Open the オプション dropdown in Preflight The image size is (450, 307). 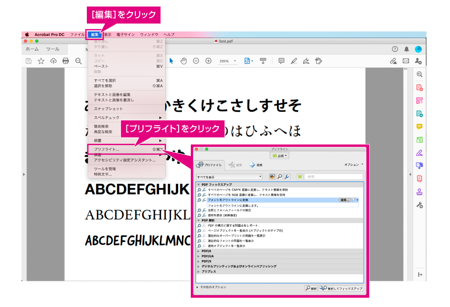coord(354,165)
